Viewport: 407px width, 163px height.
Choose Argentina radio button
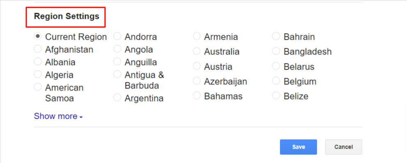click(117, 98)
